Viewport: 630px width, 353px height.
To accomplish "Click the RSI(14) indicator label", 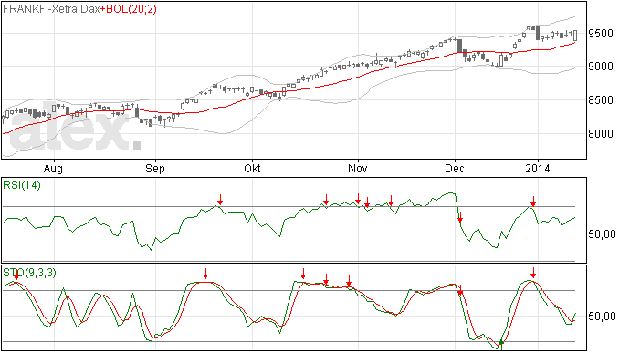I will pos(22,185).
